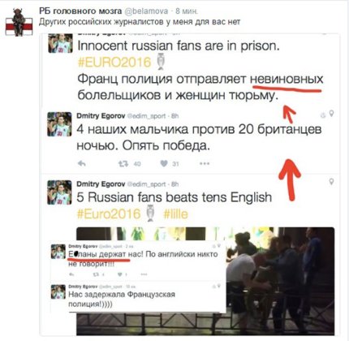Image resolution: width=349 pixels, height=341 pixels.
Task: Reply to the 4 наших мальчика tweet
Action: [x=82, y=163]
